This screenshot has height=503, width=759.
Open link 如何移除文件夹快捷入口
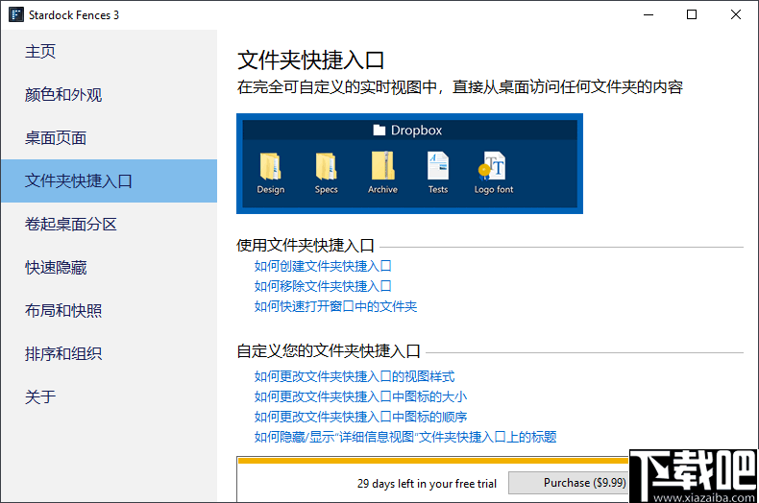click(x=323, y=286)
